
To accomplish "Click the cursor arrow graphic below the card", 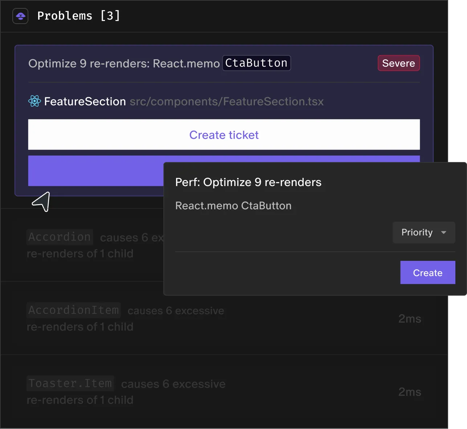I will pos(42,202).
